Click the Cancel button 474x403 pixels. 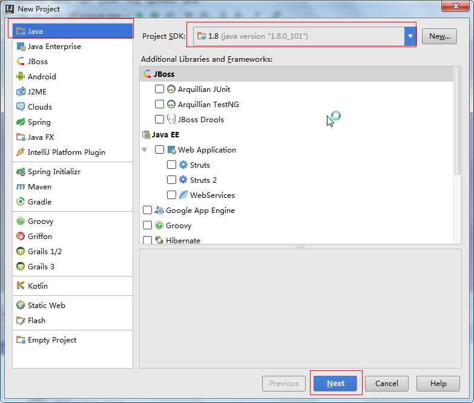point(387,384)
